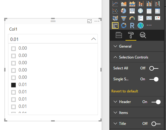Check the 0.00 checkbox just above selected 0.01
Image resolution: width=166 pixels, height=130 pixels.
tap(13, 78)
